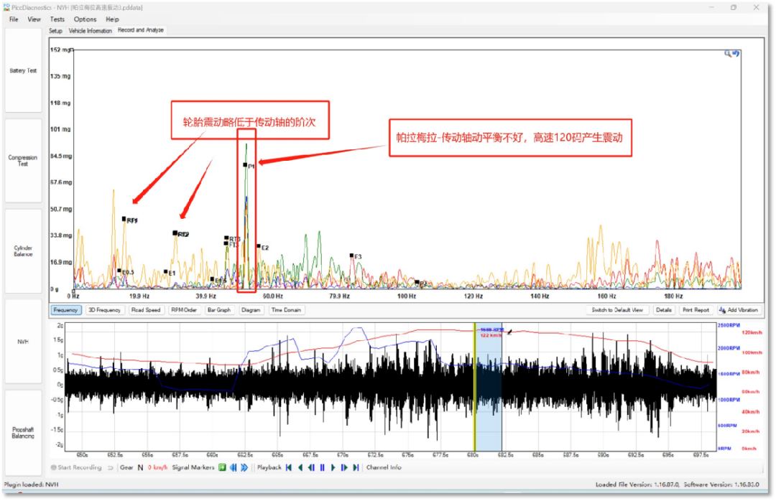Click the Start Recording button

[x=76, y=467]
